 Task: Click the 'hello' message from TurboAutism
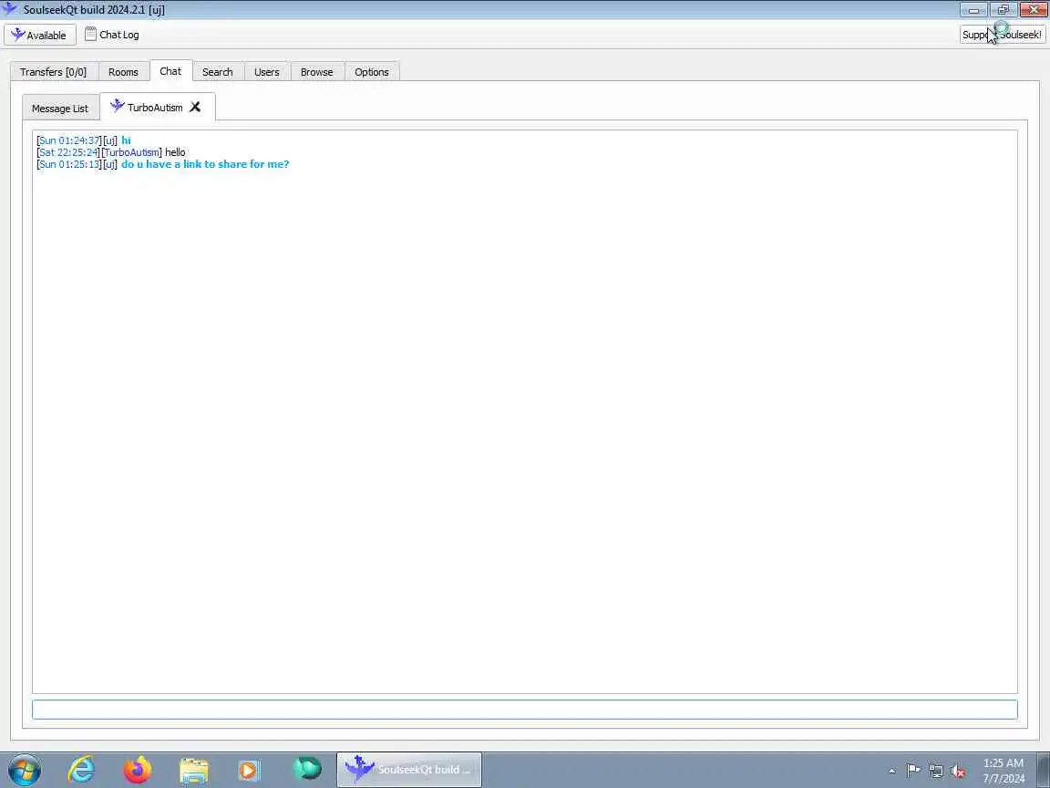click(175, 152)
